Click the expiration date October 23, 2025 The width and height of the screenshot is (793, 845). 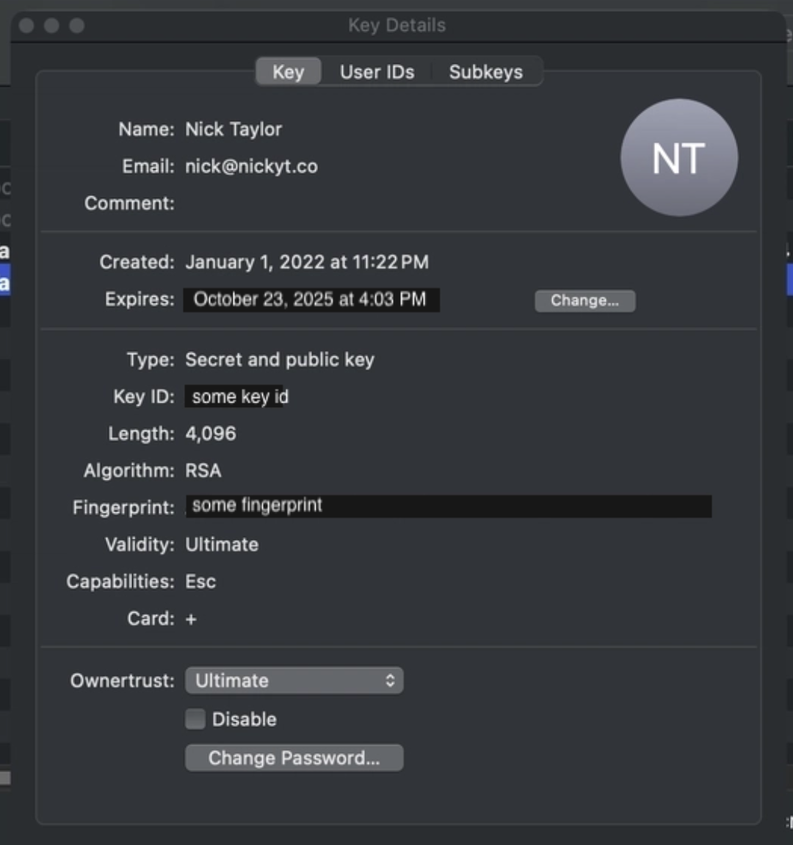click(310, 300)
